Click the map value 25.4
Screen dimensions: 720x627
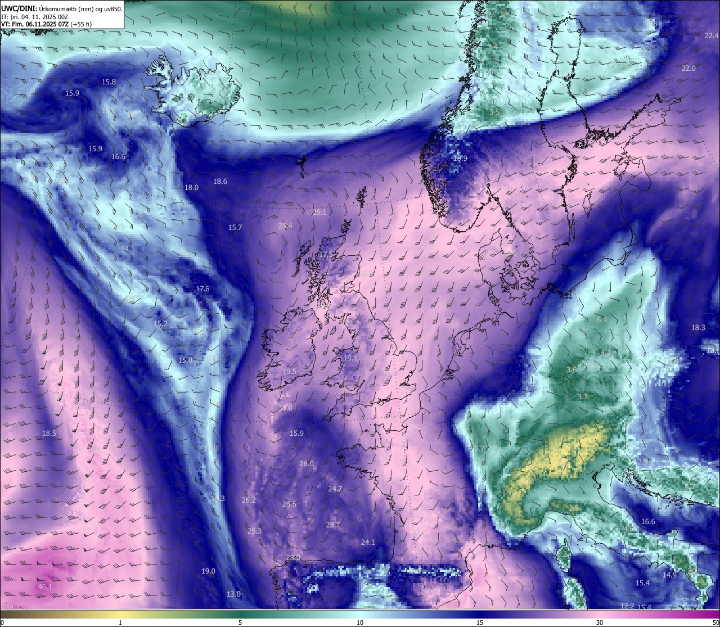pyautogui.click(x=285, y=226)
